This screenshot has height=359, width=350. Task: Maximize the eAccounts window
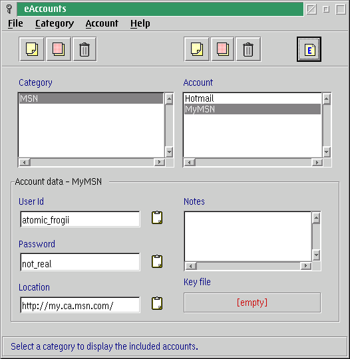click(x=341, y=9)
